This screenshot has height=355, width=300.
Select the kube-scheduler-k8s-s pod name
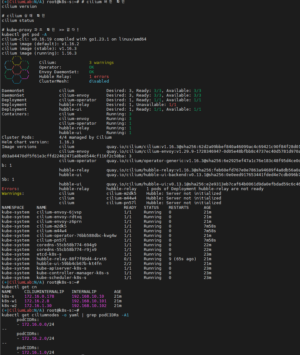61,278
